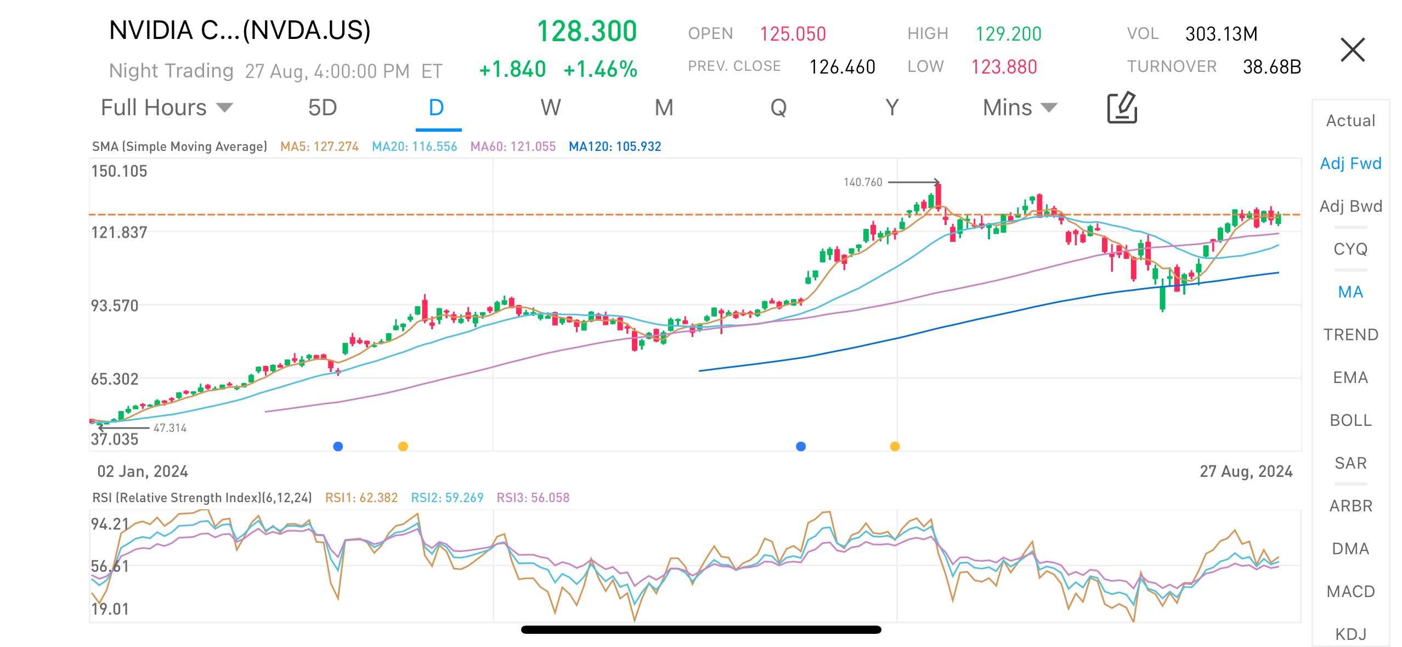The height and width of the screenshot is (647, 1402).
Task: Click the 129.200 high price value
Action: [1008, 34]
